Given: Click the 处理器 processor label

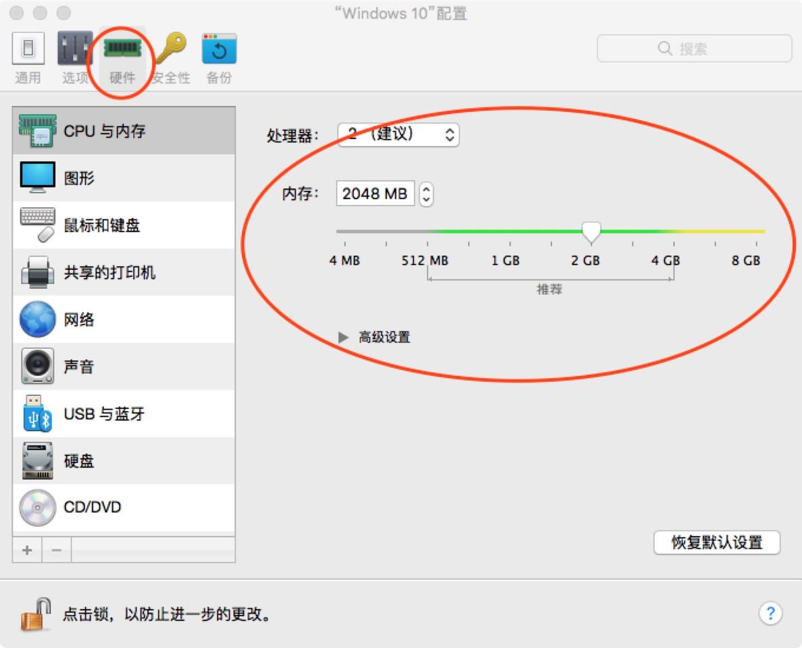Looking at the screenshot, I should point(293,136).
